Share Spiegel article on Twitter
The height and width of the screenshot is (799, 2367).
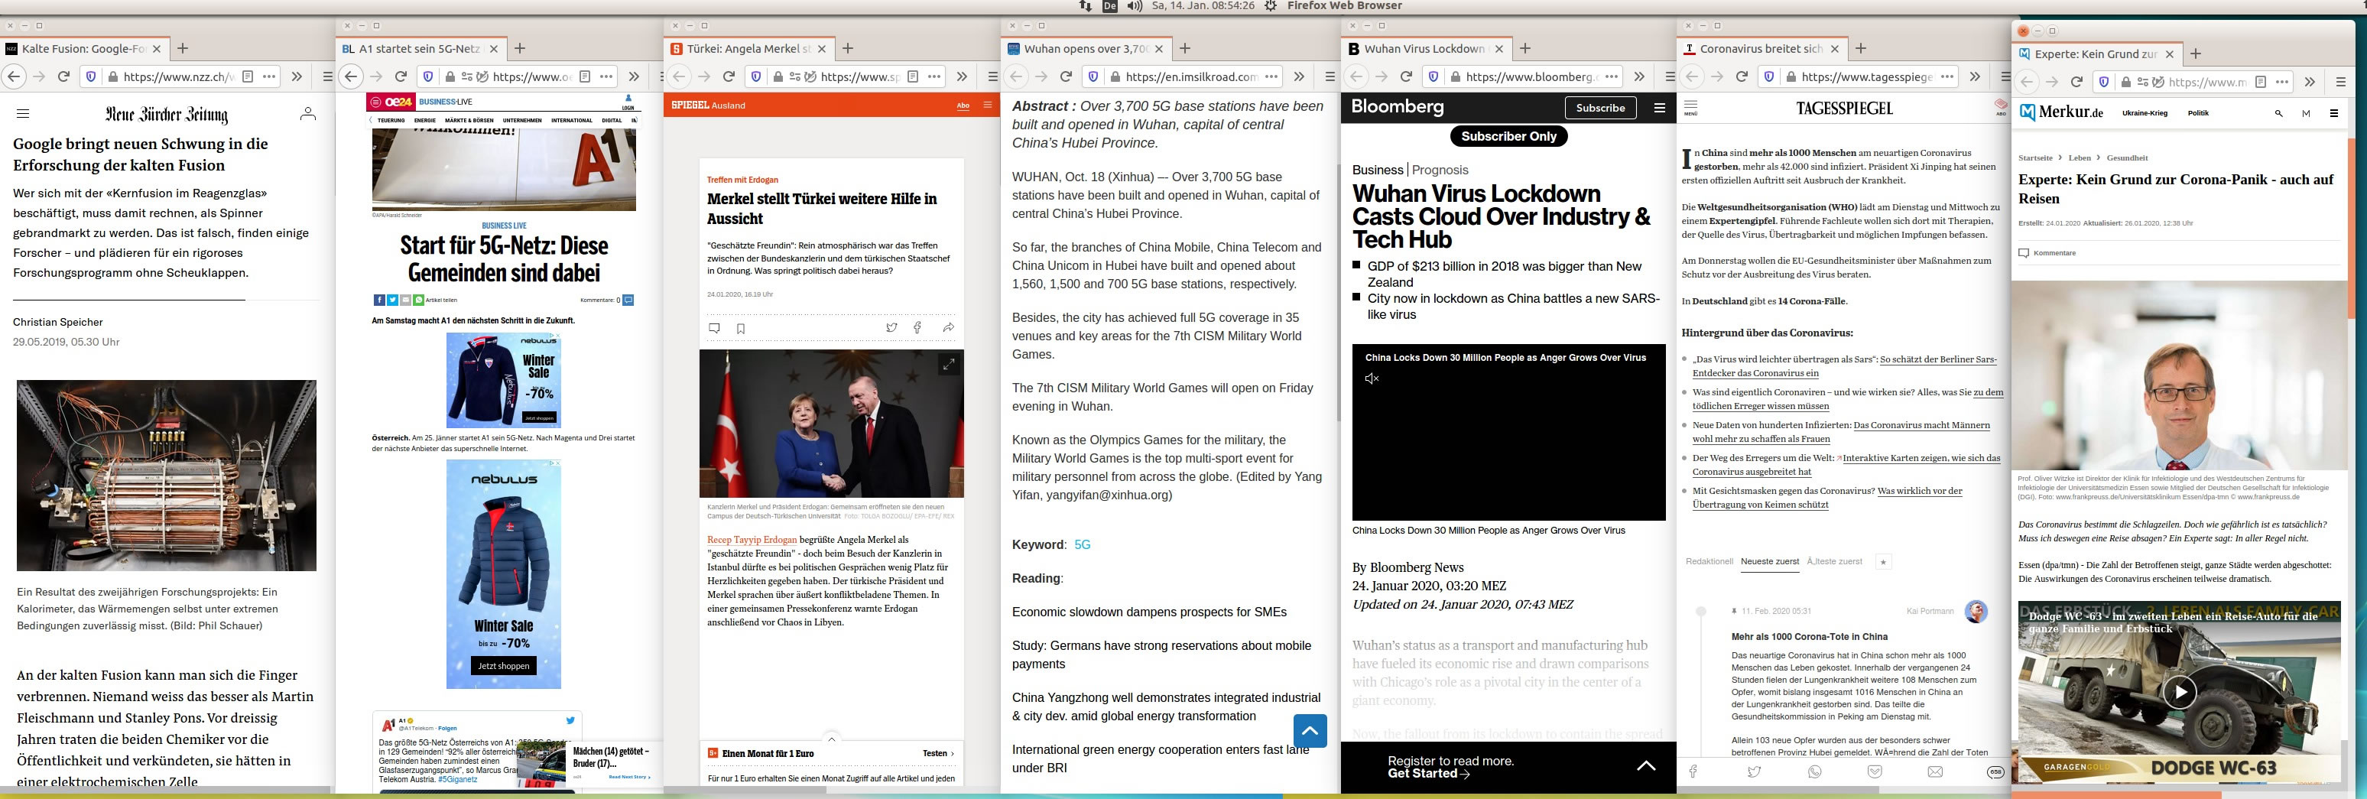[891, 327]
